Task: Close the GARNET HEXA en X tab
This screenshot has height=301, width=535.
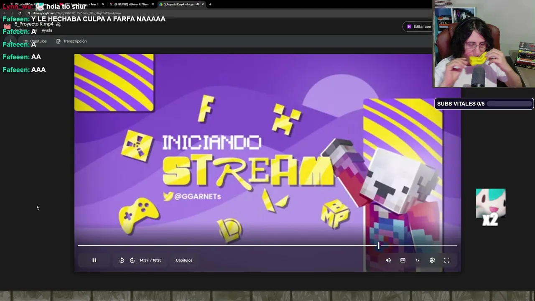Action: click(153, 4)
